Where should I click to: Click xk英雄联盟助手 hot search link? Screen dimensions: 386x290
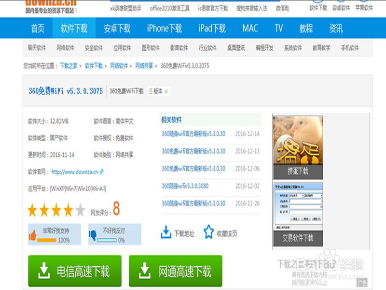click(x=125, y=8)
